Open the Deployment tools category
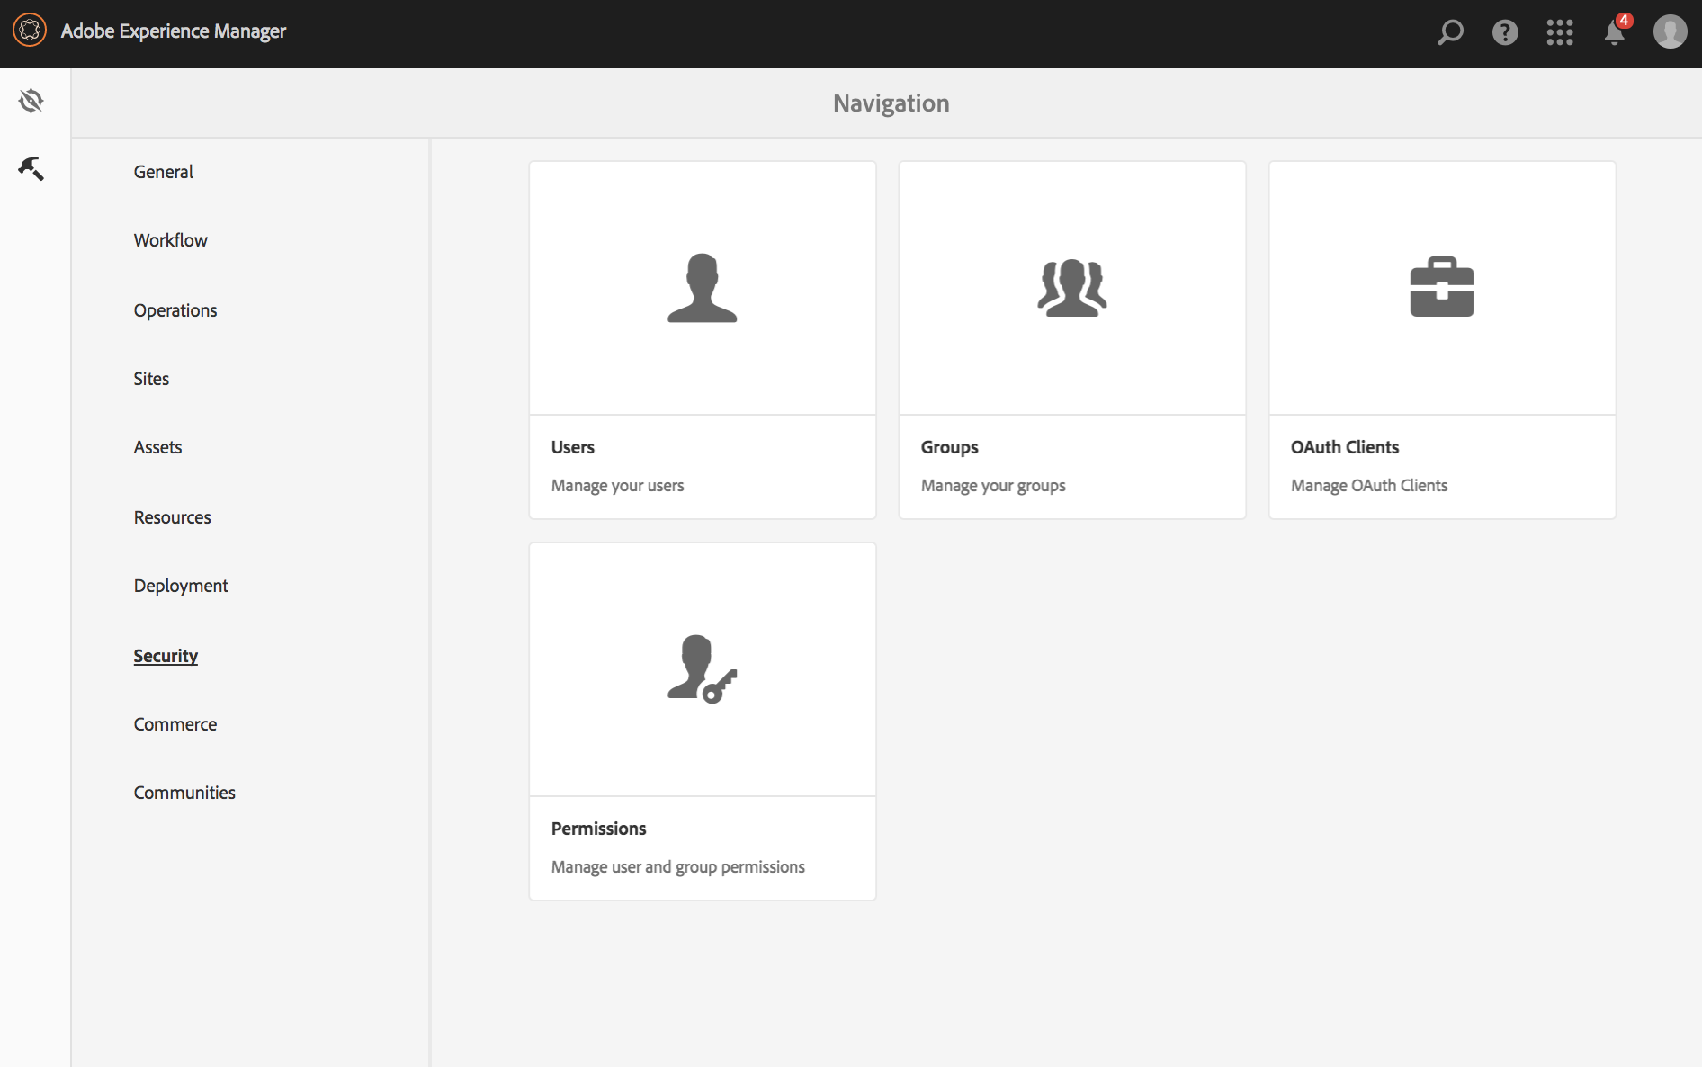 point(181,586)
